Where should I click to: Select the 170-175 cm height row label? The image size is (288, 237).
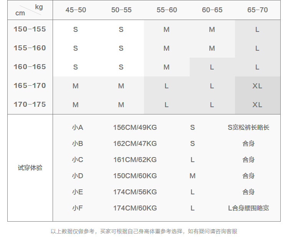30,104
